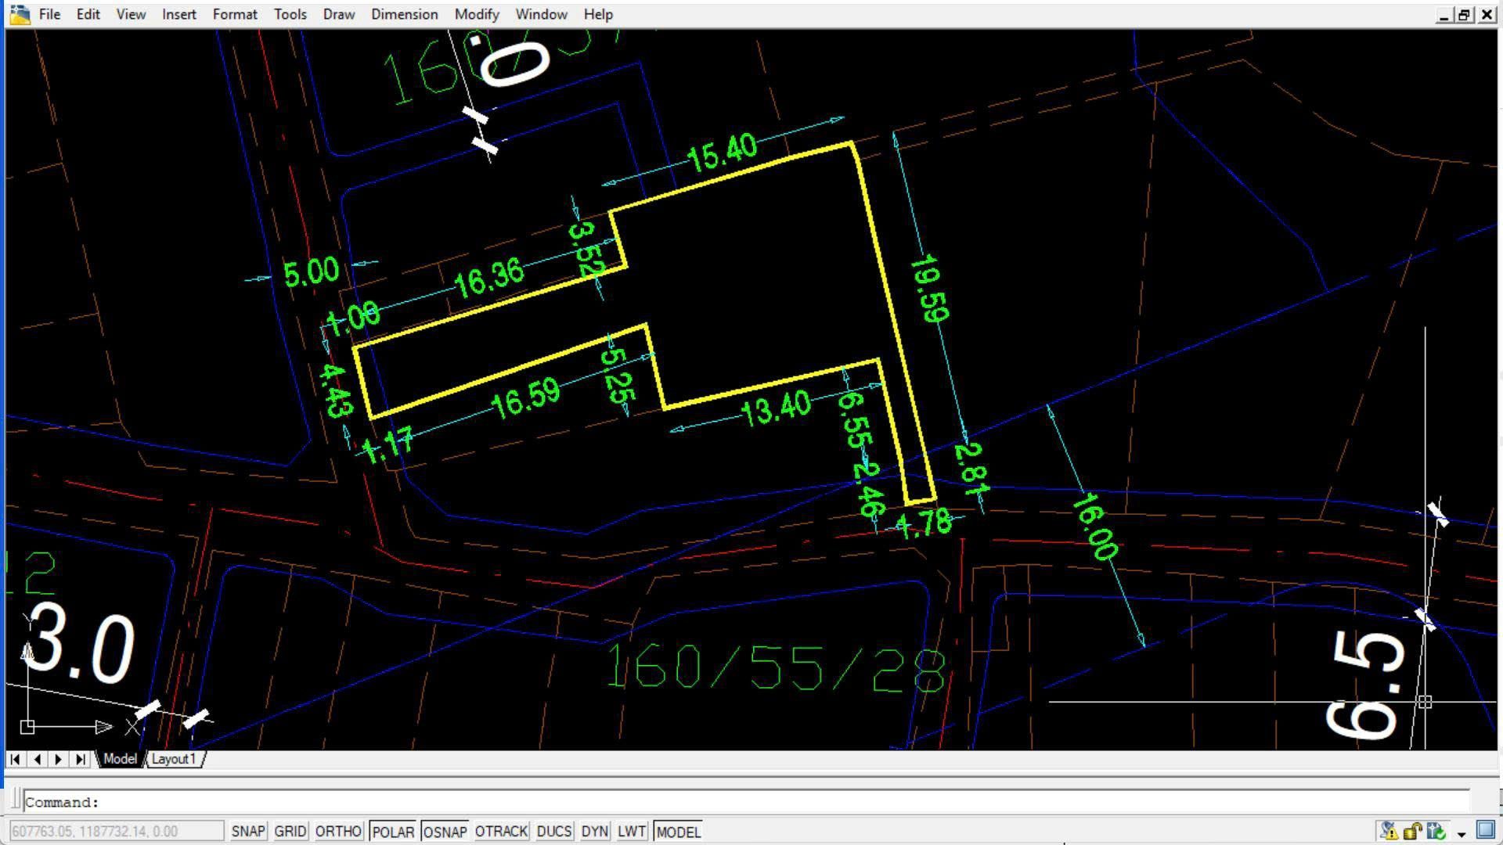Jump to the last layout tab arrow
Image resolution: width=1503 pixels, height=845 pixels.
(x=81, y=759)
